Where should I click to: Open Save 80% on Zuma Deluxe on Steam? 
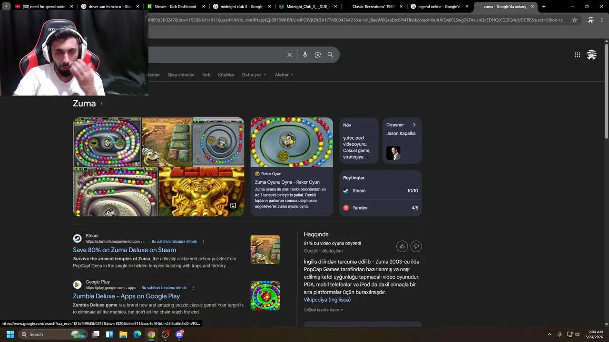[124, 250]
